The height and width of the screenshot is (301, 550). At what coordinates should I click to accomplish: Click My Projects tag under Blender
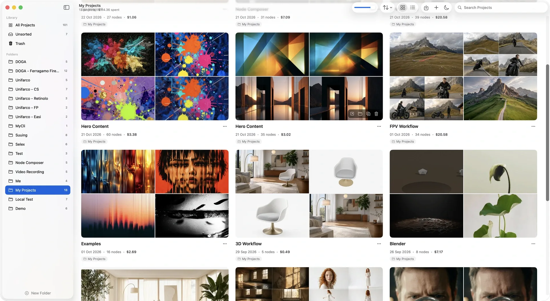[402, 259]
